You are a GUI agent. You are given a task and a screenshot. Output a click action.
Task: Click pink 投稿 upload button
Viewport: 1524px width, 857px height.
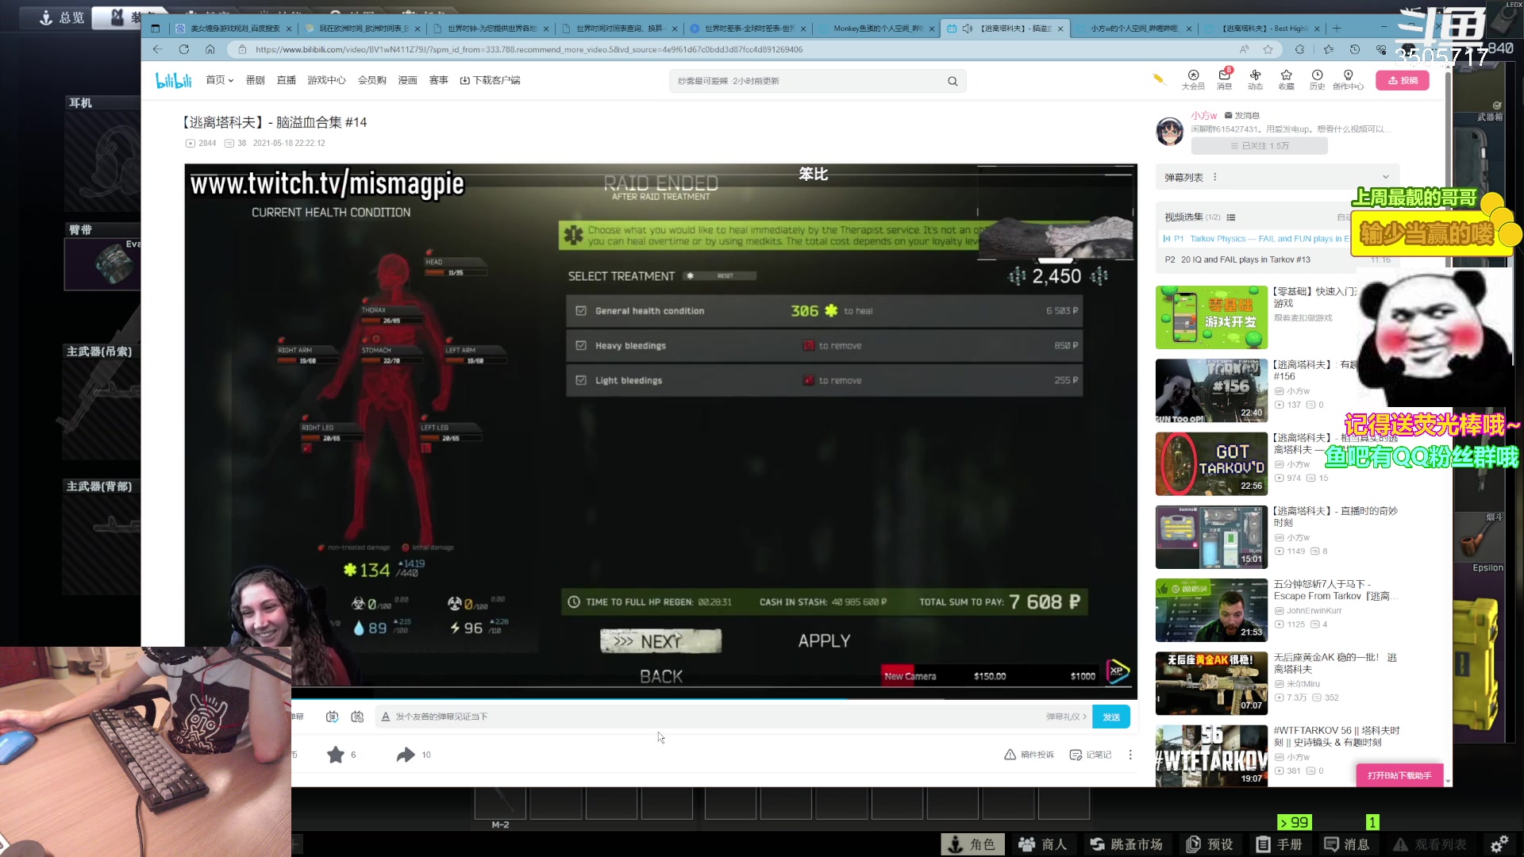(x=1403, y=80)
